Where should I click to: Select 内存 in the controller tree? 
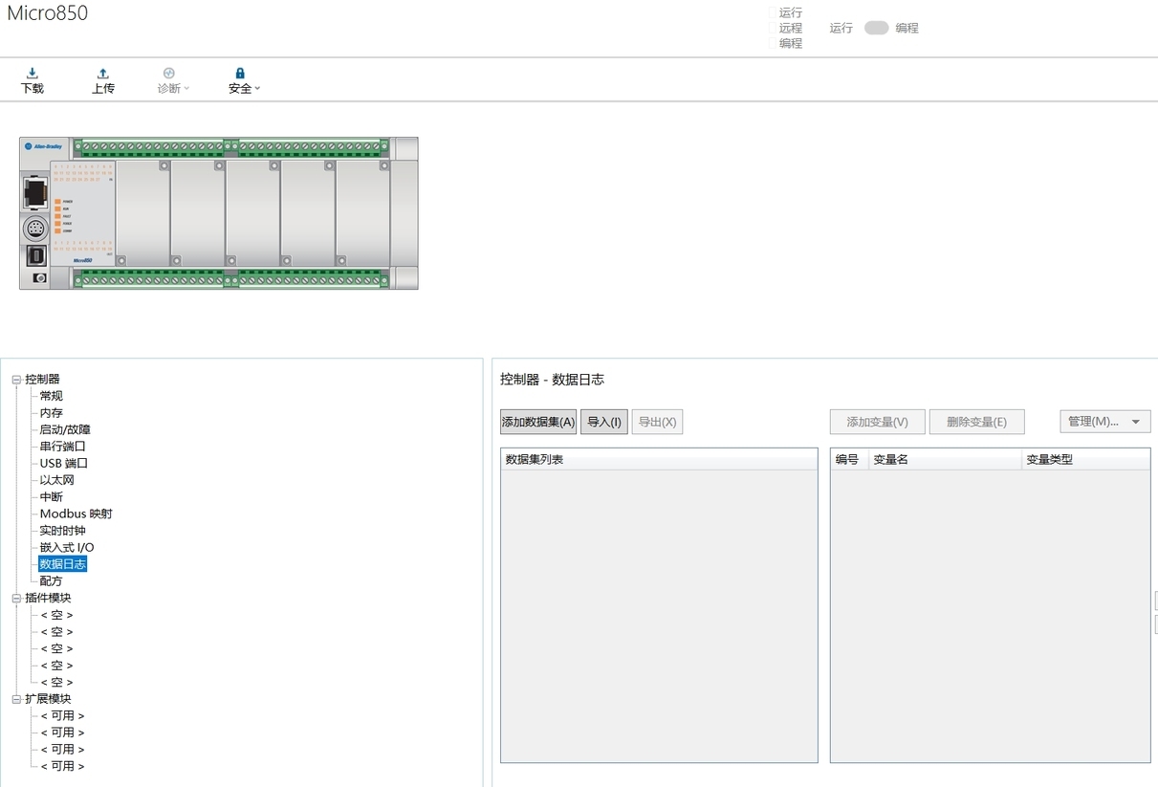pyautogui.click(x=52, y=413)
